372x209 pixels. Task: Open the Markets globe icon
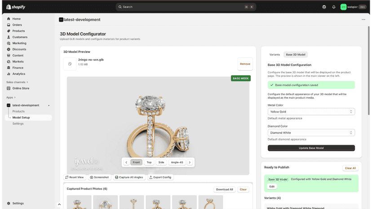9,61
